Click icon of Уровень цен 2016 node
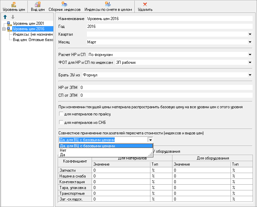This screenshot has height=207, width=257. (10, 29)
